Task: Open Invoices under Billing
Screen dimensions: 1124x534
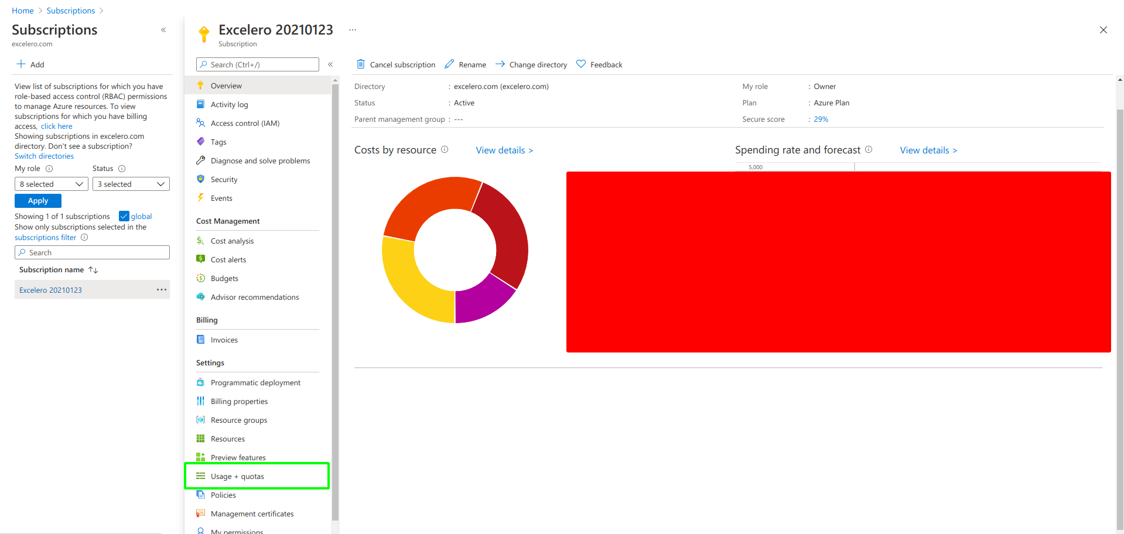Action: tap(224, 340)
